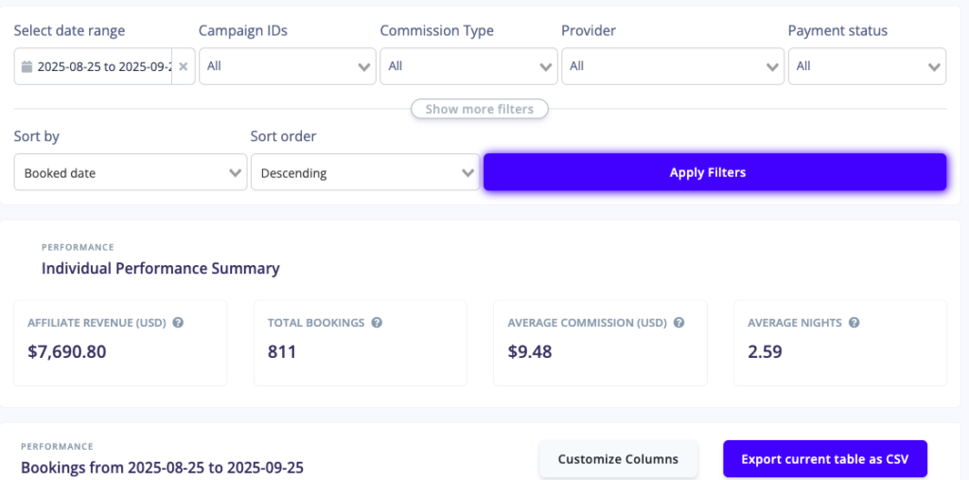969x480 pixels.
Task: Click help icon next to Total Bookings
Action: point(377,323)
